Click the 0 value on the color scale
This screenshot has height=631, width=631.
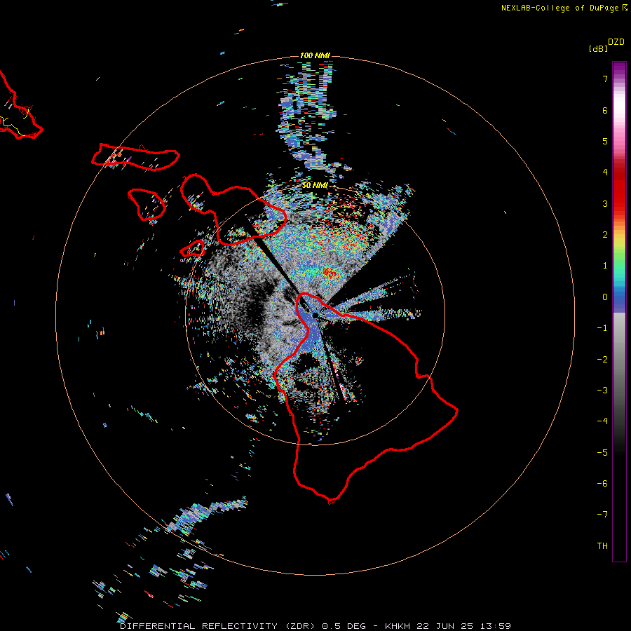pyautogui.click(x=605, y=297)
